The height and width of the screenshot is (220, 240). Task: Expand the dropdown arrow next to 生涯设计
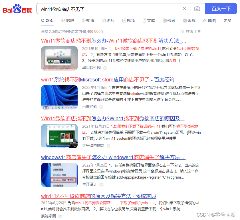pyautogui.click(x=101, y=185)
